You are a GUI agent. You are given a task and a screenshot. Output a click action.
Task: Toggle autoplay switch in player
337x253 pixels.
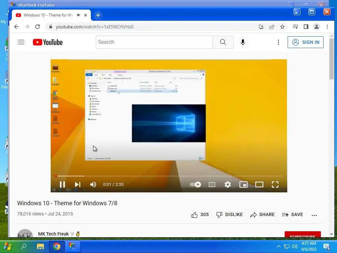click(x=195, y=184)
